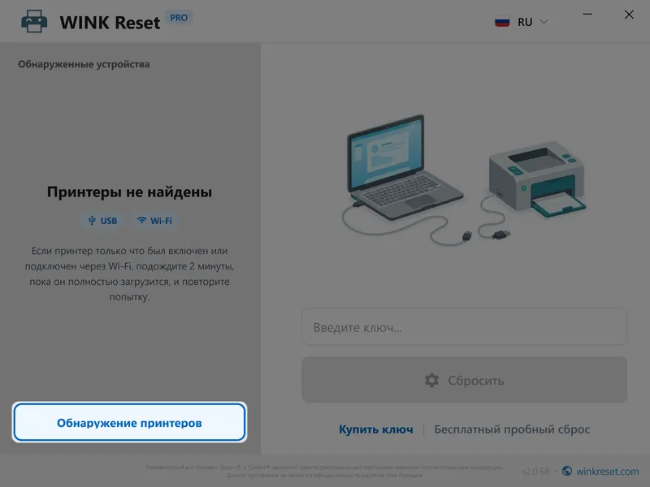Click the Wi-Fi connection badge
Screen dimensions: 650x487
154,221
